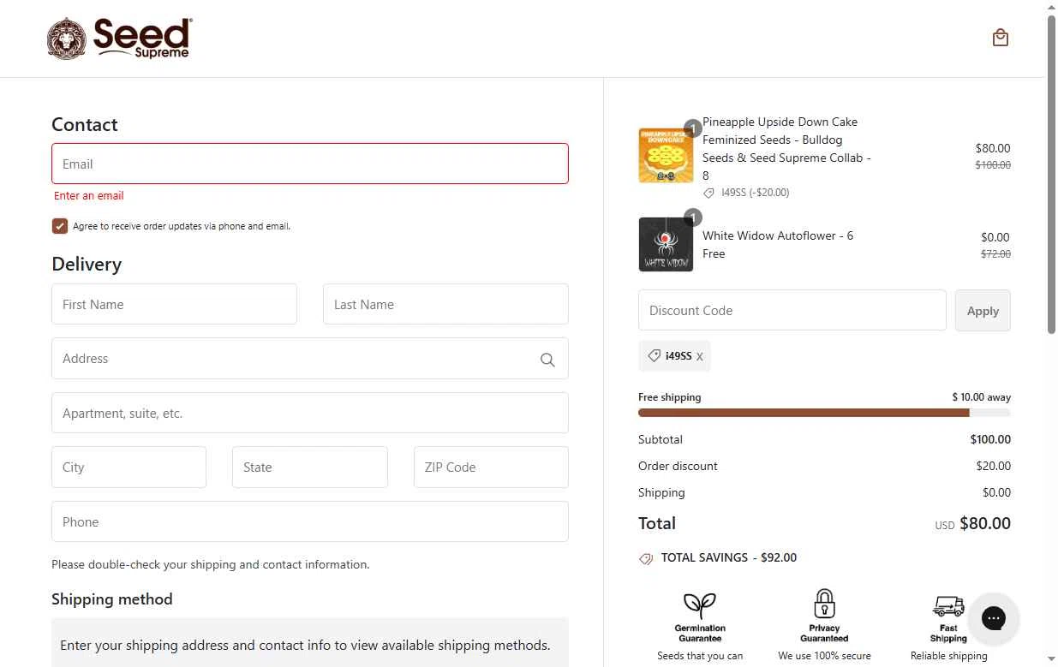Click the Total Savings tag icon
The image size is (1058, 667).
pos(646,558)
